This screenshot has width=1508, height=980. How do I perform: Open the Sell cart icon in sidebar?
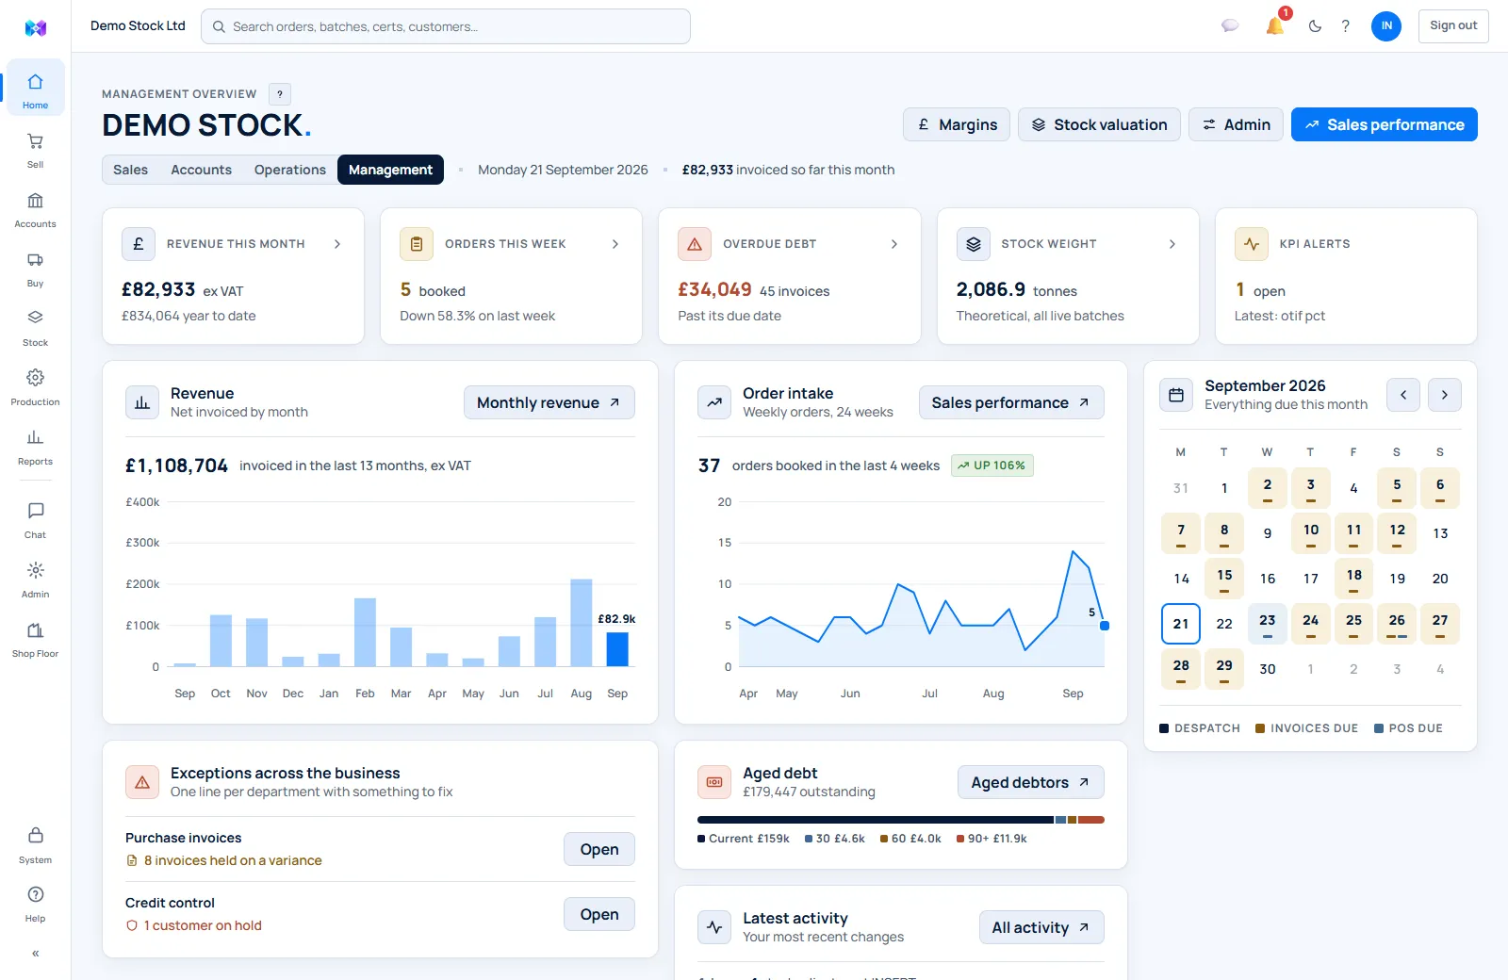[35, 141]
